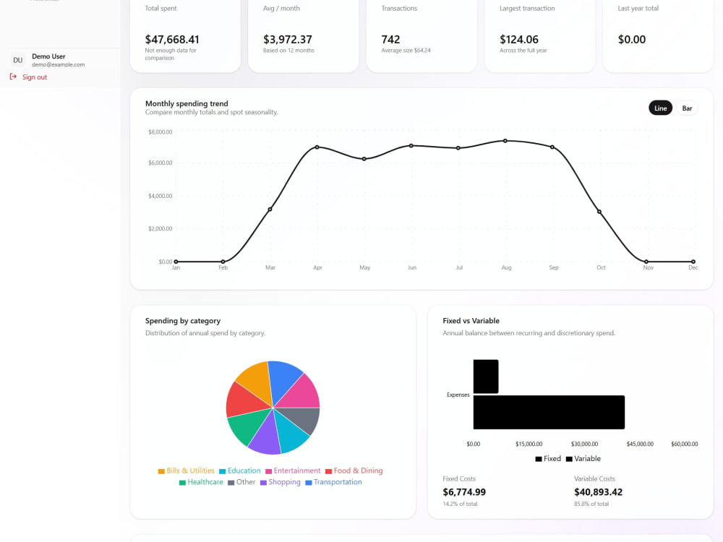Click the $6,774.99 fixed costs amount
This screenshot has height=542, width=723.
(x=464, y=492)
